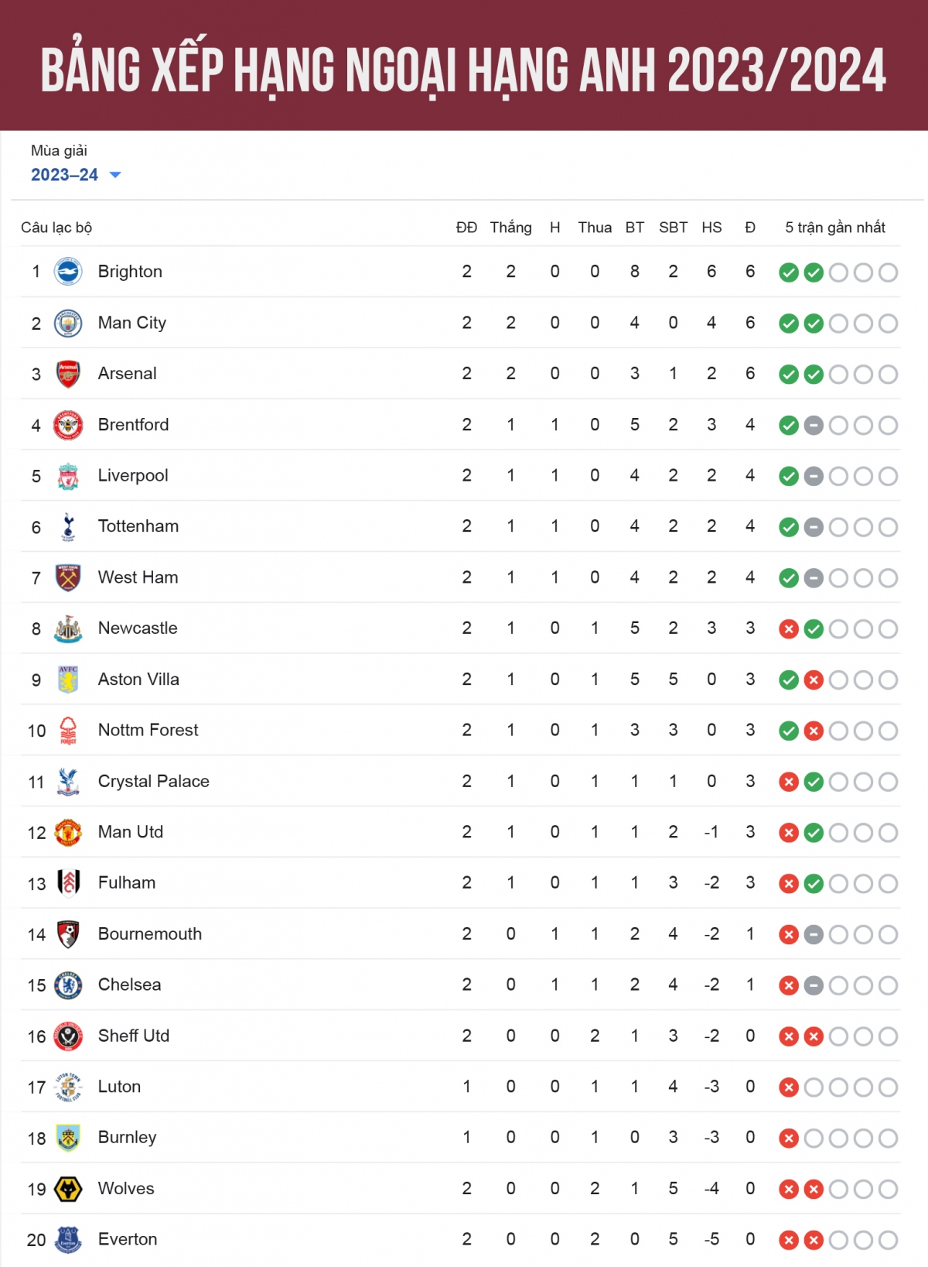Click the Tottenham club crest

pyautogui.click(x=68, y=527)
